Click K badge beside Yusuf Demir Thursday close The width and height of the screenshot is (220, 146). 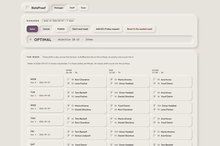(154, 123)
